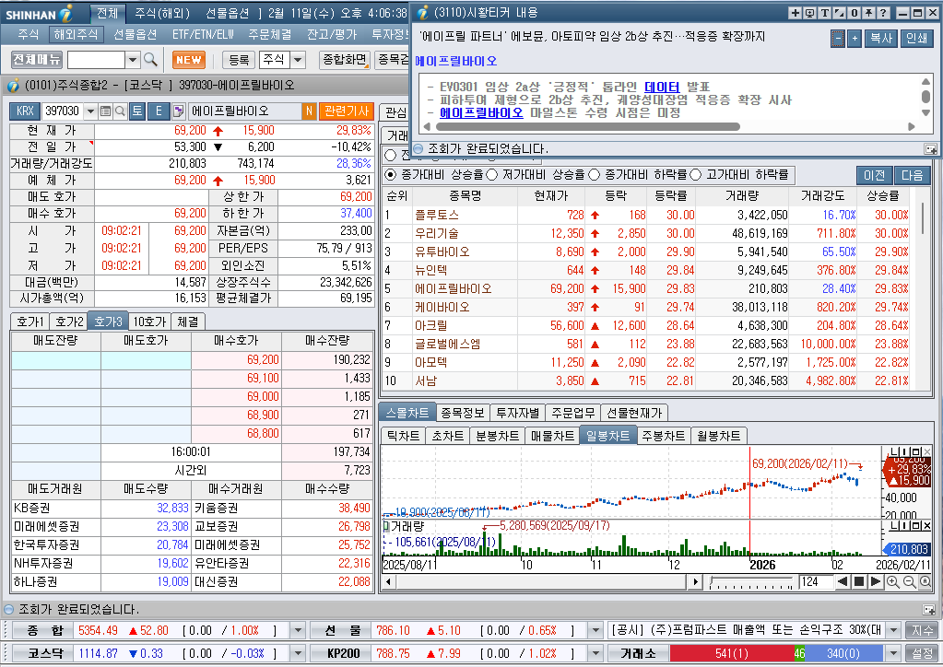Open the 데이터 link in news body
The width and height of the screenshot is (943, 667).
click(662, 88)
